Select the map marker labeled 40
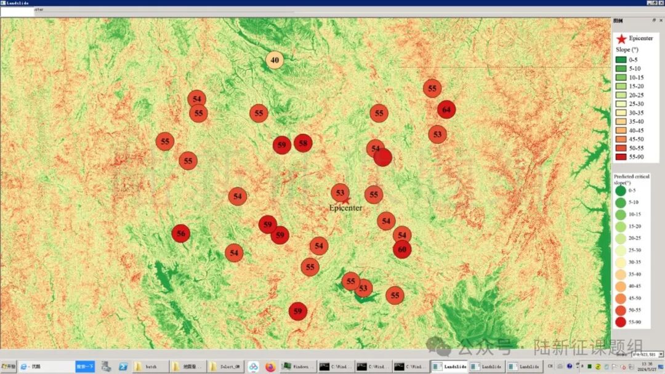Screen dimensions: 665x374 [275, 60]
